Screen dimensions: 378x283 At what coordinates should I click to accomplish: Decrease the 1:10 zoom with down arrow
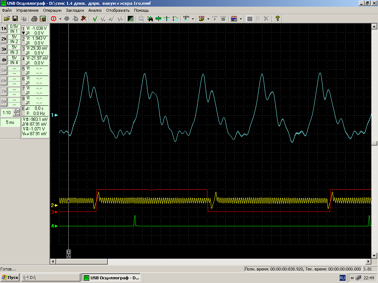(x=18, y=115)
